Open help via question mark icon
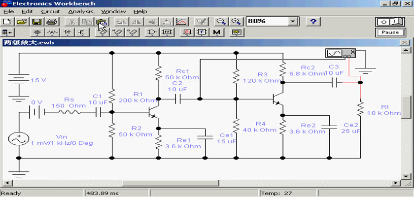 (313, 21)
